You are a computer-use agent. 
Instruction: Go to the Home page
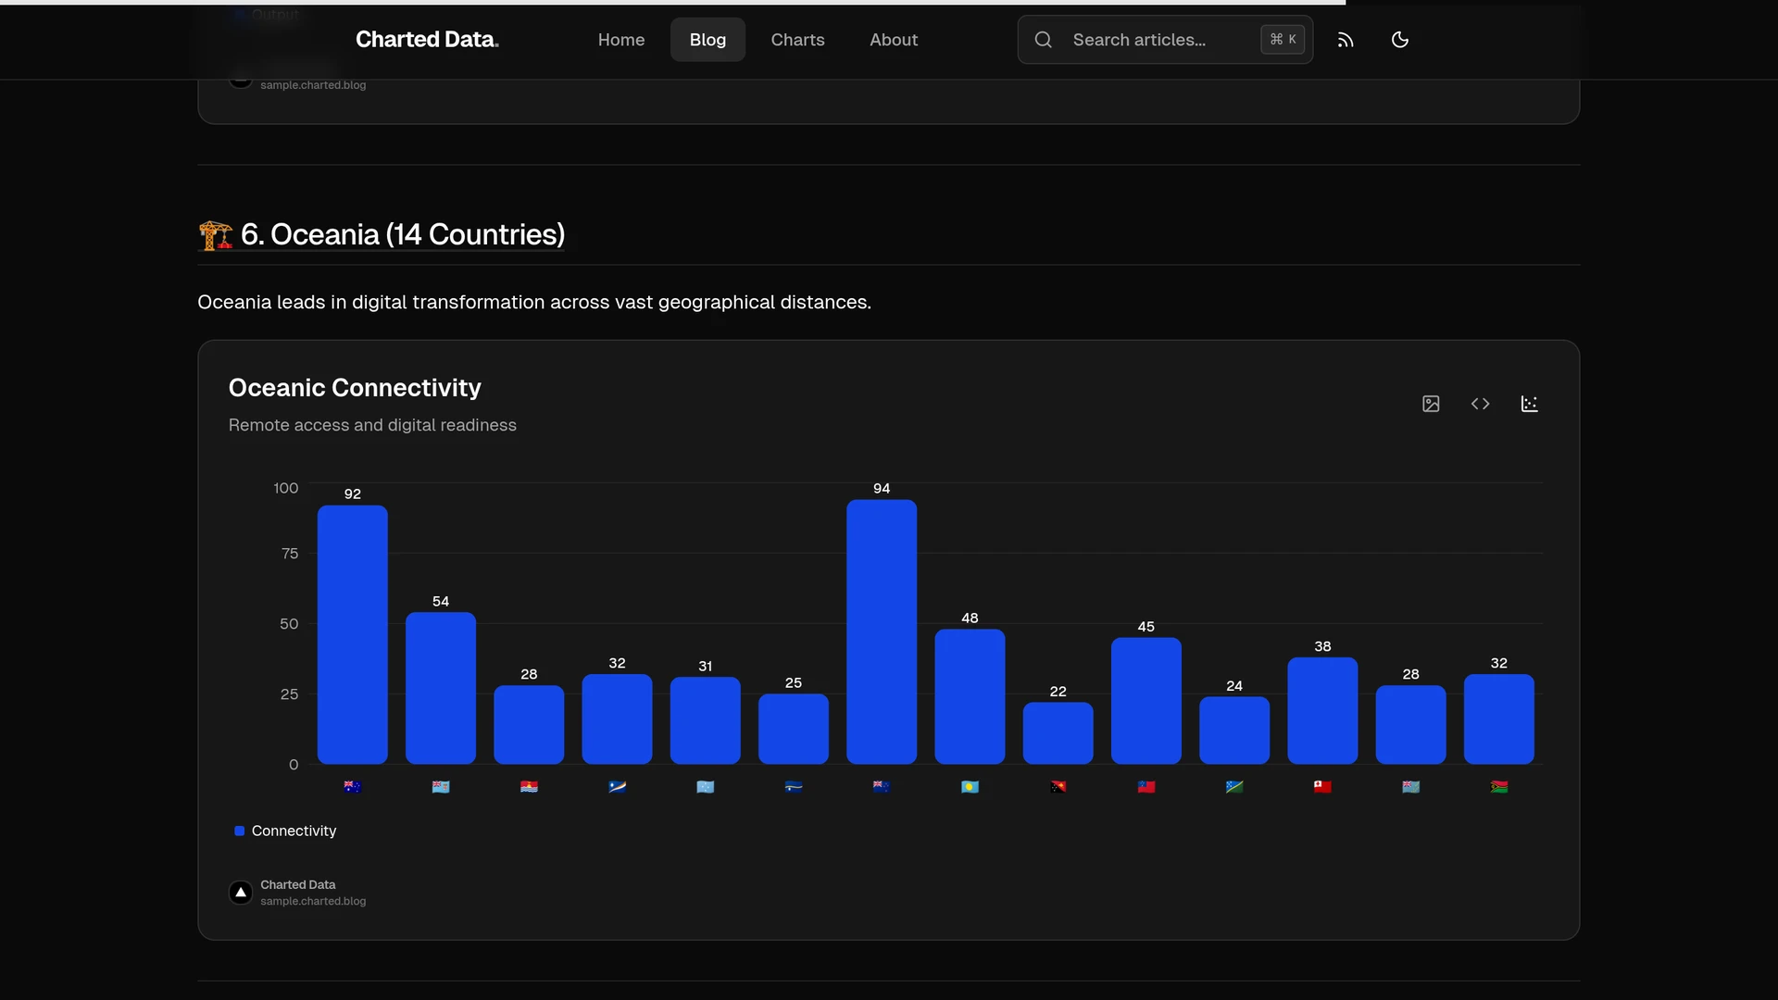click(x=621, y=40)
